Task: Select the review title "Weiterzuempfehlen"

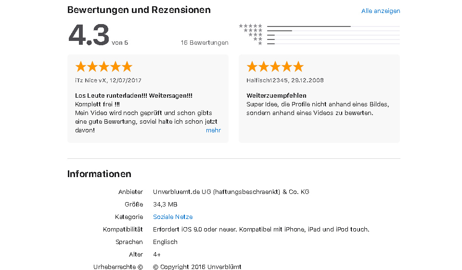Action: (276, 96)
